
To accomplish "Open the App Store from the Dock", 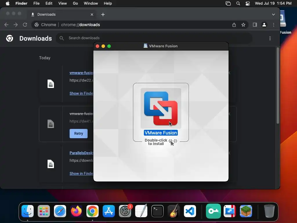I will tap(109, 211).
